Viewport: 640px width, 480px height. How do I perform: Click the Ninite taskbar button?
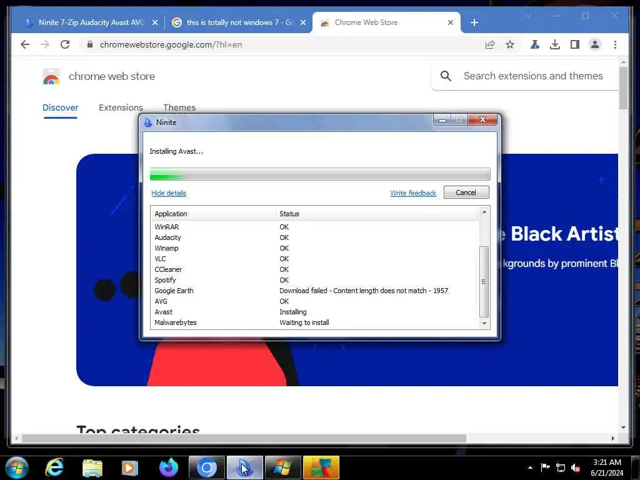tap(244, 467)
